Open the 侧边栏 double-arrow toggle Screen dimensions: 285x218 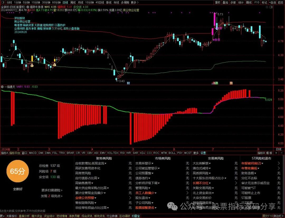[x=278, y=216]
